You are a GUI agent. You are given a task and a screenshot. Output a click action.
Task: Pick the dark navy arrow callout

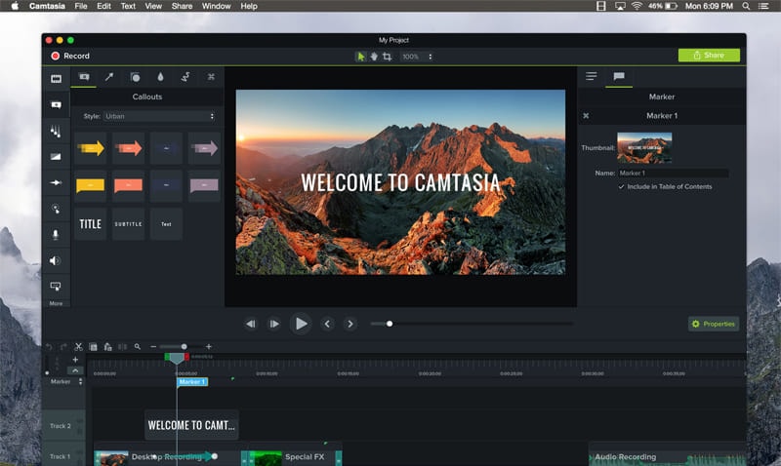click(166, 148)
